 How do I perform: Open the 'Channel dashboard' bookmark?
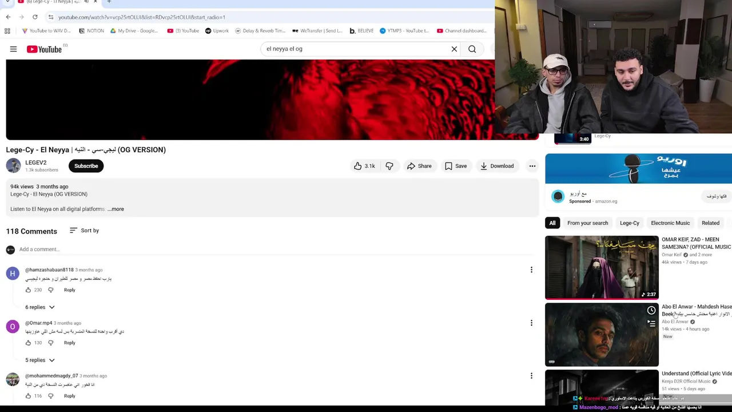[462, 31]
